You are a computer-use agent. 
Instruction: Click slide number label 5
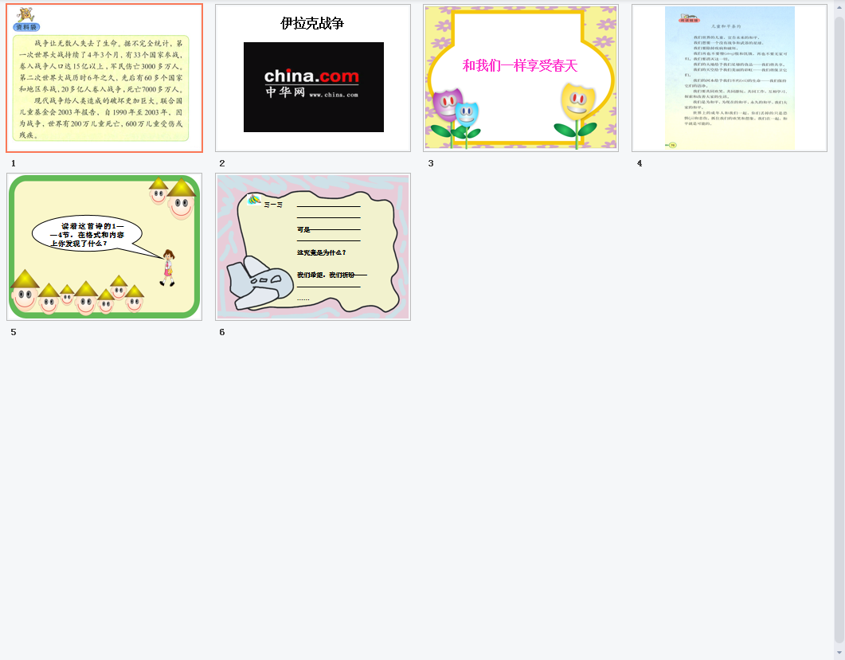(x=14, y=332)
